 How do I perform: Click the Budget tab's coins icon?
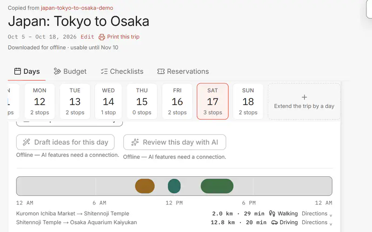coord(57,71)
